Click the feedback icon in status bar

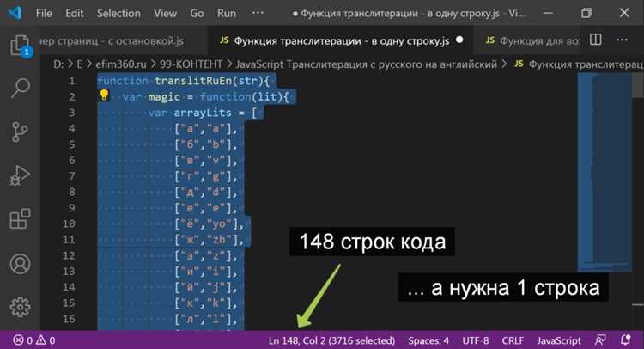(x=600, y=340)
